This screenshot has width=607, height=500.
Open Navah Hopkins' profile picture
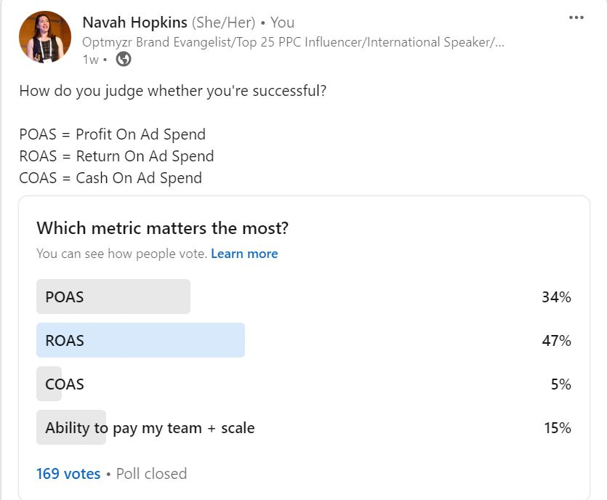(x=45, y=37)
